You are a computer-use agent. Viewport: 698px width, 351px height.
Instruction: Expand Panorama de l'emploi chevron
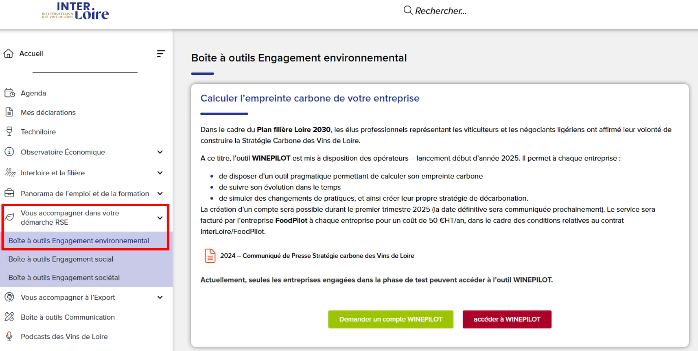160,193
